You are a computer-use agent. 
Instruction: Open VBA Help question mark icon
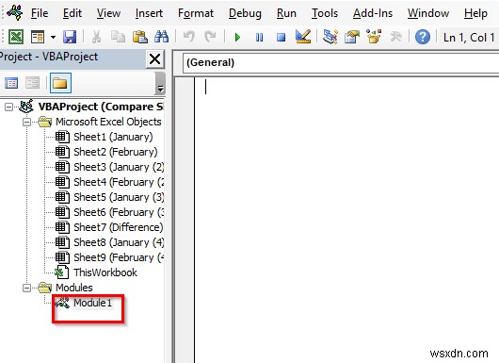tap(423, 38)
